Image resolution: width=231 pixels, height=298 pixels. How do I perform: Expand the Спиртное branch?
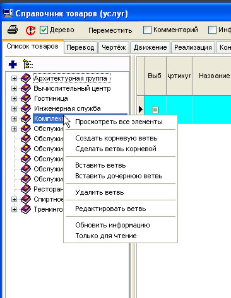click(x=14, y=199)
